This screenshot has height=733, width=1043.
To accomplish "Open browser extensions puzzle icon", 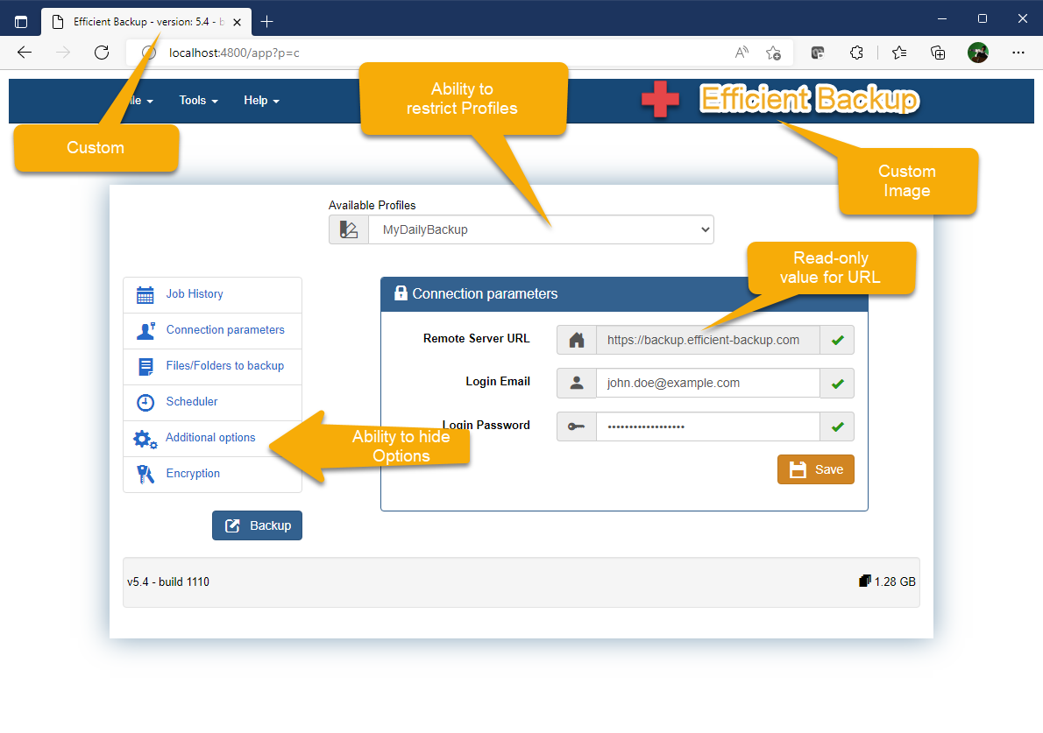I will point(857,53).
